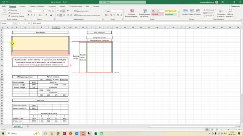Apply percent style format
Viewport: 243px width, 136px height.
pyautogui.click(x=111, y=15)
